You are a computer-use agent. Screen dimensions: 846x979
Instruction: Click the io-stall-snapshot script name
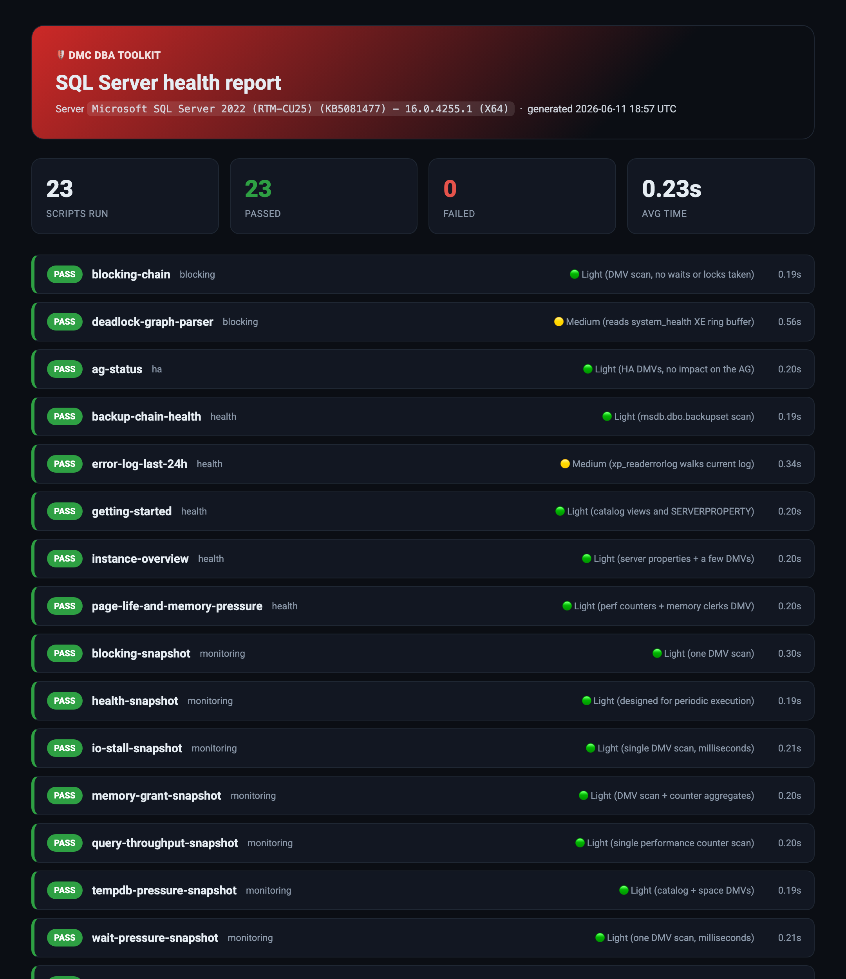click(137, 748)
